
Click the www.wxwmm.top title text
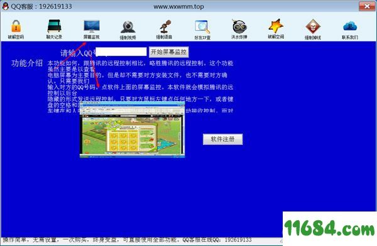[x=178, y=6]
